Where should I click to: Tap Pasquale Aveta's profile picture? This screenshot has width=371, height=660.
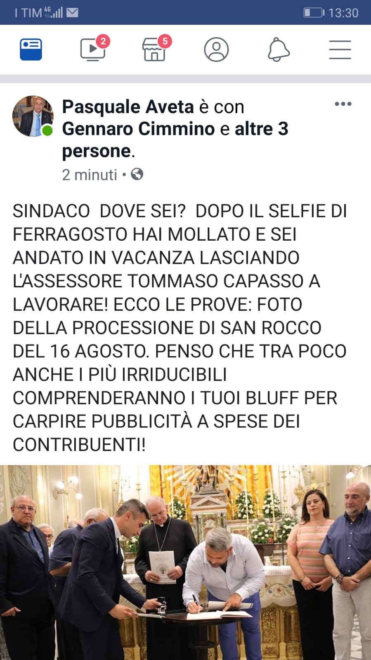click(x=33, y=116)
